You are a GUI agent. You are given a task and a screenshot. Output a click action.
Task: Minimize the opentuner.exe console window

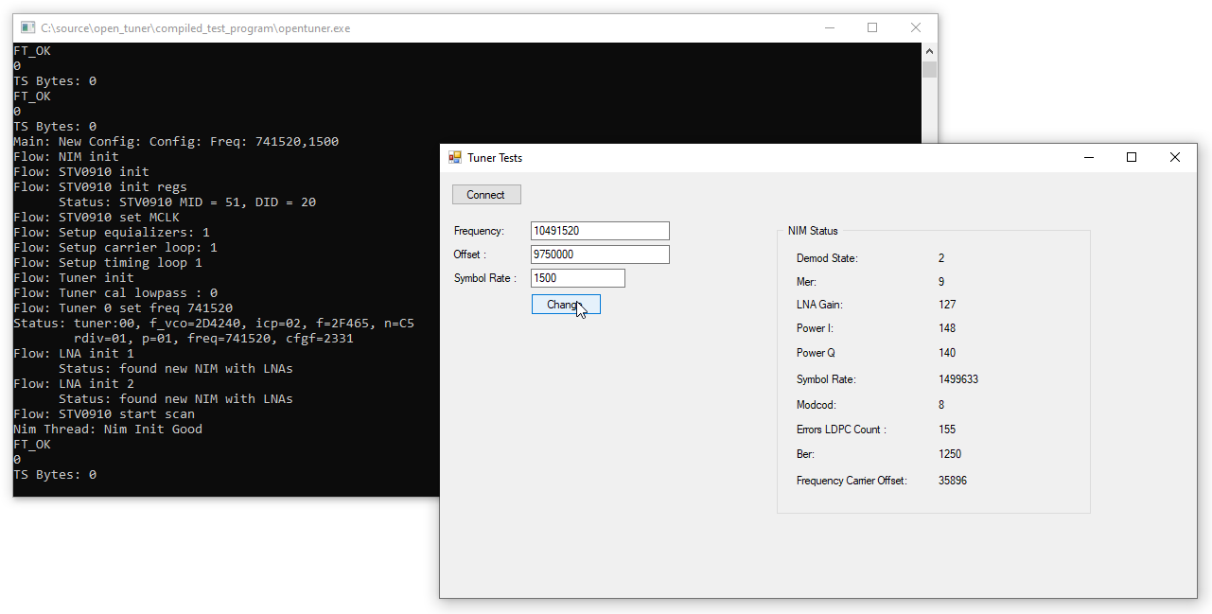point(829,28)
